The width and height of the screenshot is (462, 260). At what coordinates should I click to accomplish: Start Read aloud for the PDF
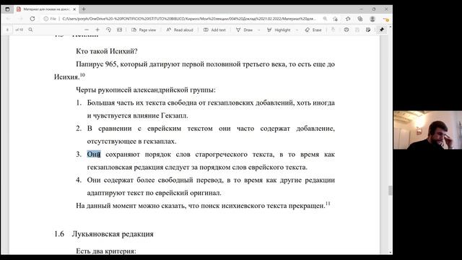tap(180, 30)
